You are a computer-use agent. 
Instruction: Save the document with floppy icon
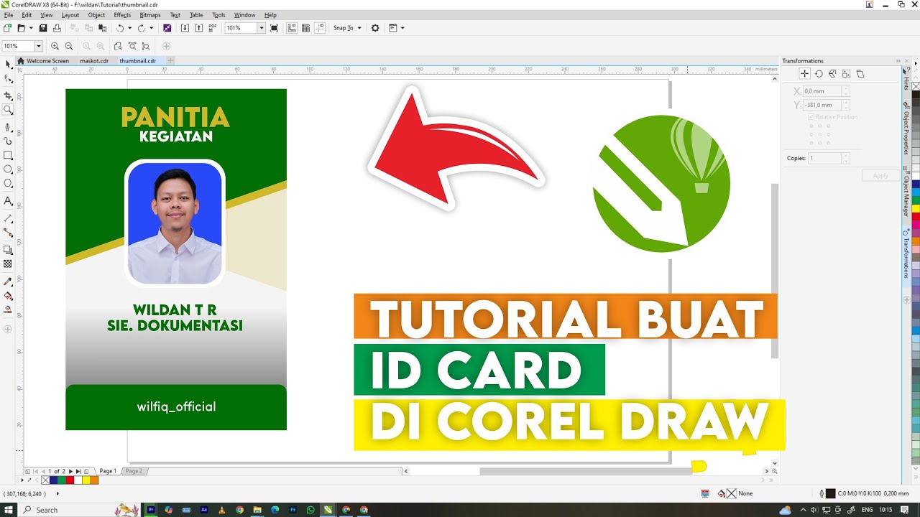[x=43, y=28]
